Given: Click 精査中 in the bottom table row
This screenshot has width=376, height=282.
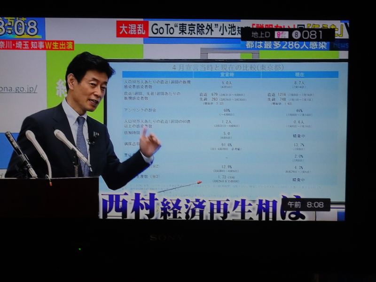Looking at the screenshot, I should pos(299,180).
